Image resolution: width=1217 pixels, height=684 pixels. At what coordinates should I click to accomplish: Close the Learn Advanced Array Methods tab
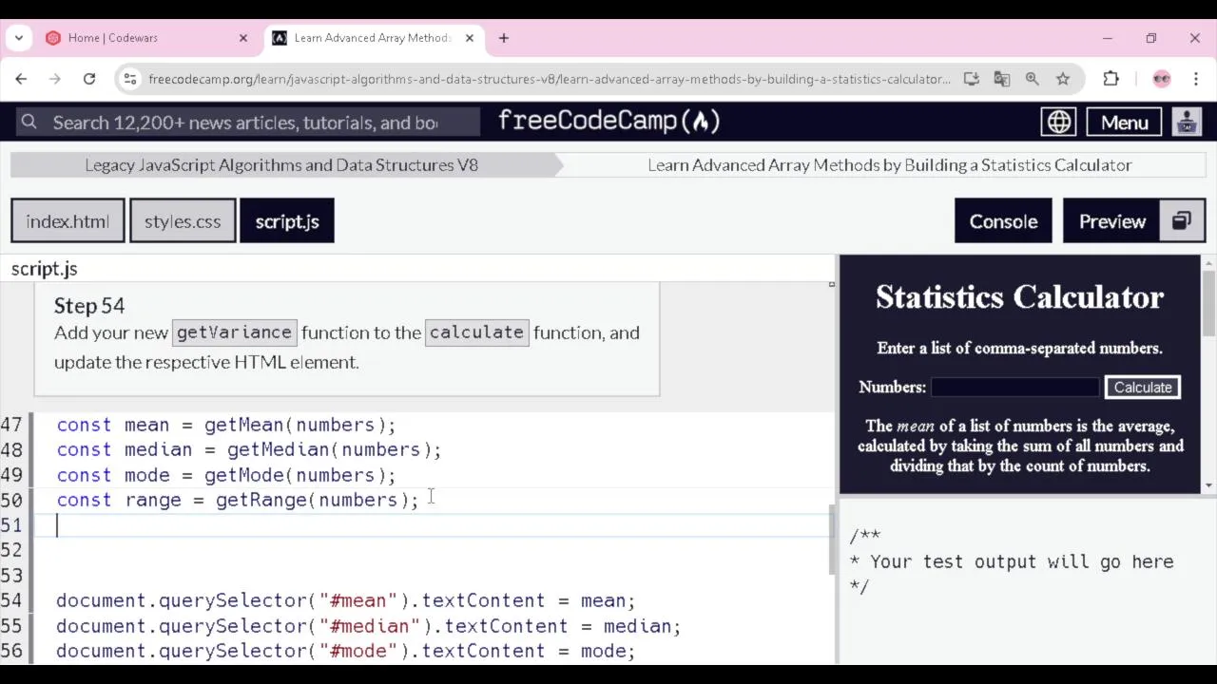coord(470,38)
